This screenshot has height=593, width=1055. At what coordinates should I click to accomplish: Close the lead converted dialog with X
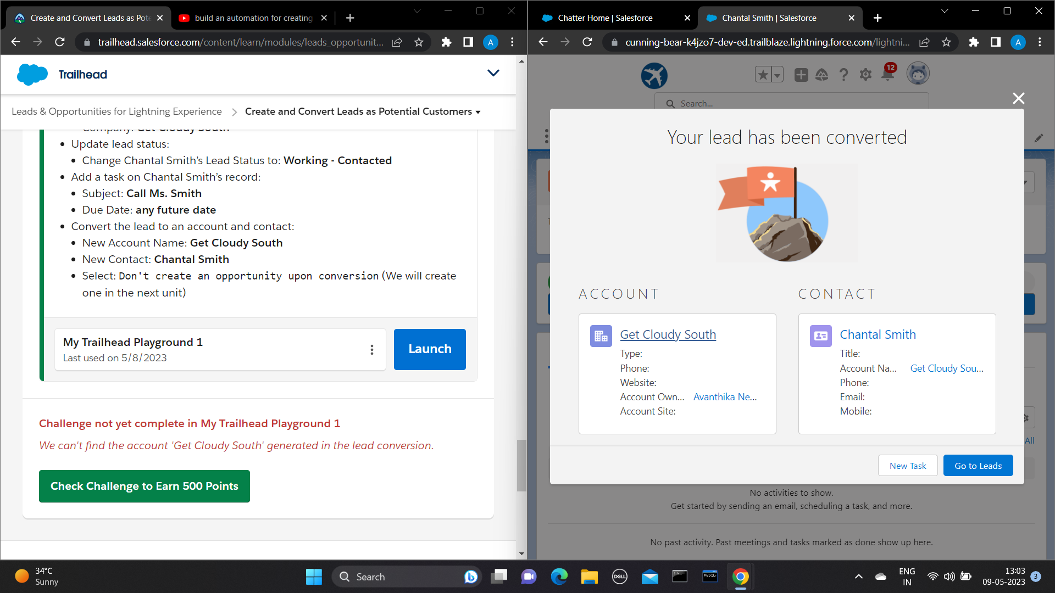(1018, 98)
